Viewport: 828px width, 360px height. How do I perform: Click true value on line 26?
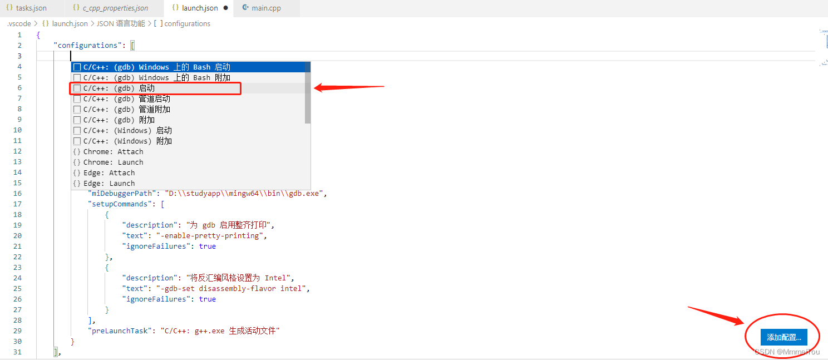click(208, 299)
